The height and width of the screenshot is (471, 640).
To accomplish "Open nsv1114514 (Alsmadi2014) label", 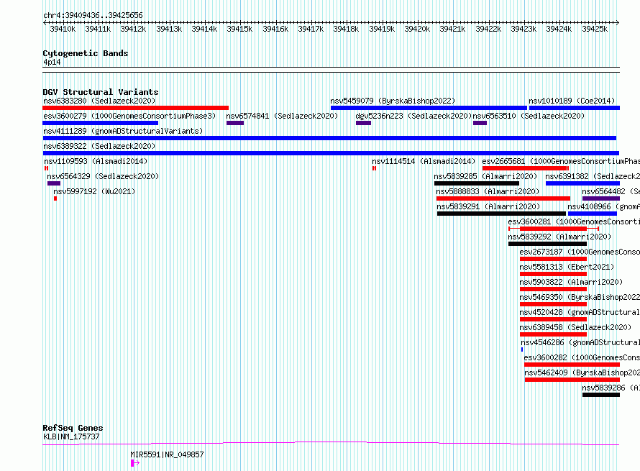I will click(424, 161).
